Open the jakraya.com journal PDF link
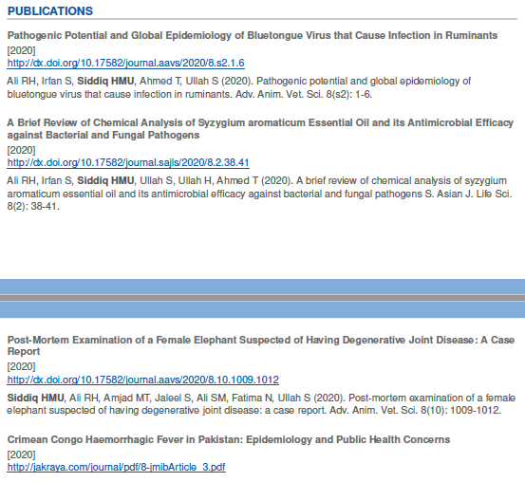 tap(117, 467)
